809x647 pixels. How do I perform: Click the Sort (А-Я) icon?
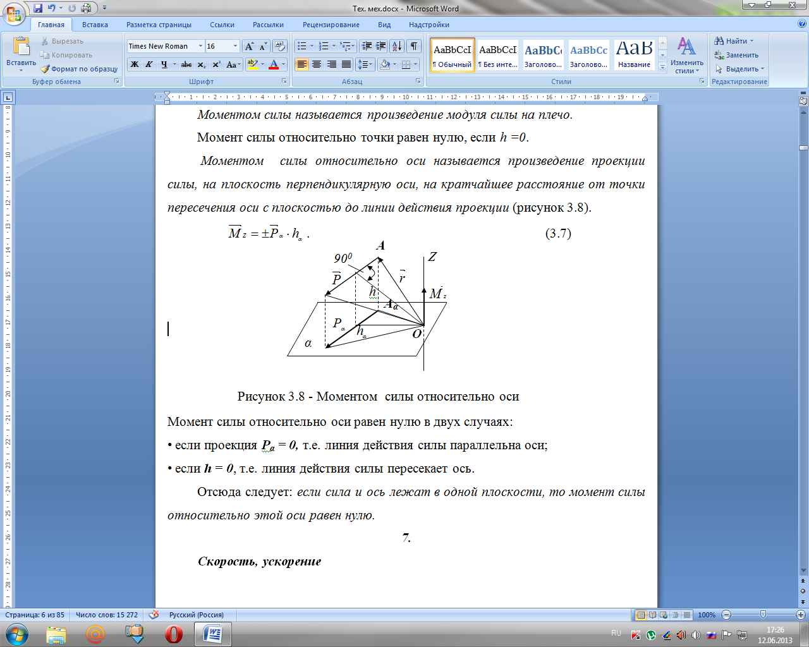397,46
